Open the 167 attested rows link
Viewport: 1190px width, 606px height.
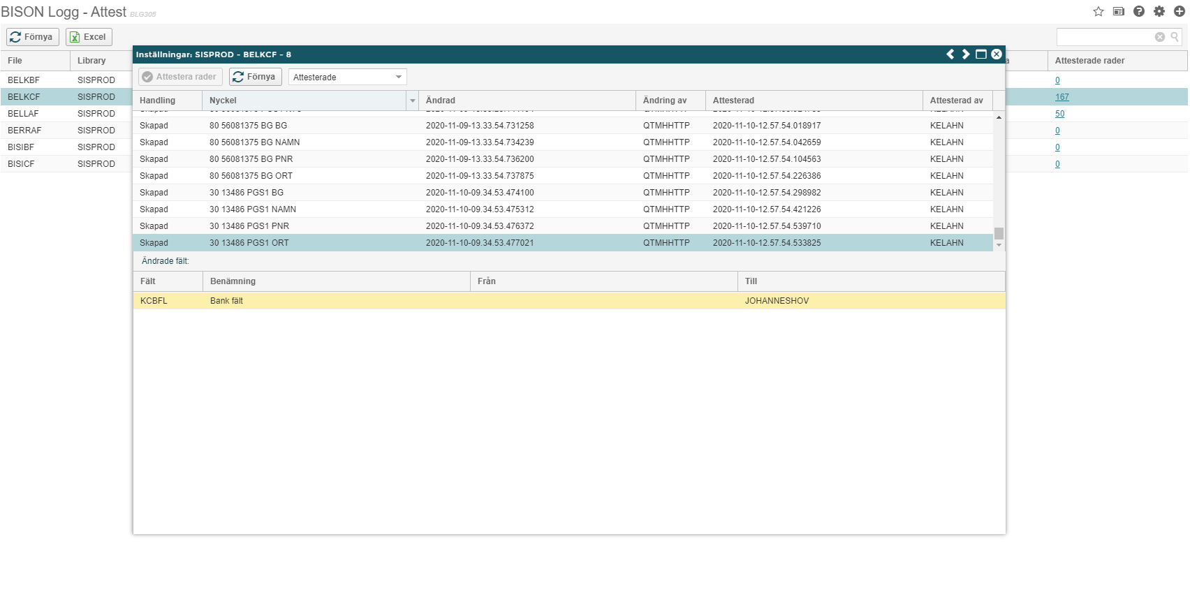pyautogui.click(x=1062, y=97)
